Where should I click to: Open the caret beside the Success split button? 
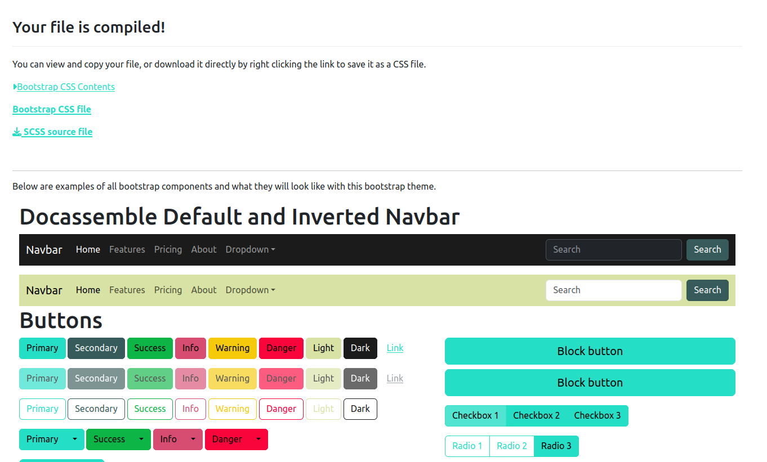pos(141,439)
